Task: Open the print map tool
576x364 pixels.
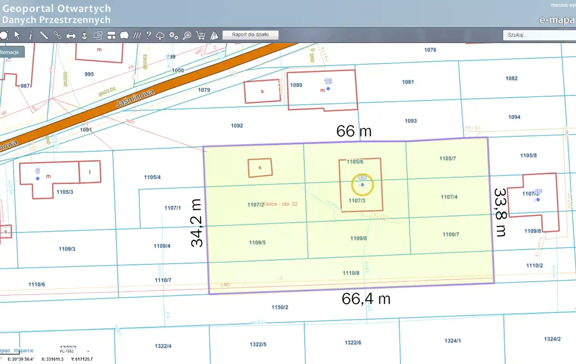Action: point(71,35)
